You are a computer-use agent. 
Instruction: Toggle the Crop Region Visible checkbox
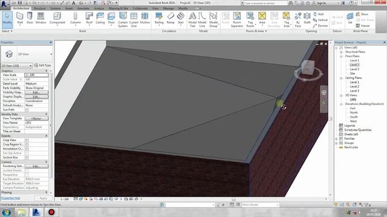point(27,145)
